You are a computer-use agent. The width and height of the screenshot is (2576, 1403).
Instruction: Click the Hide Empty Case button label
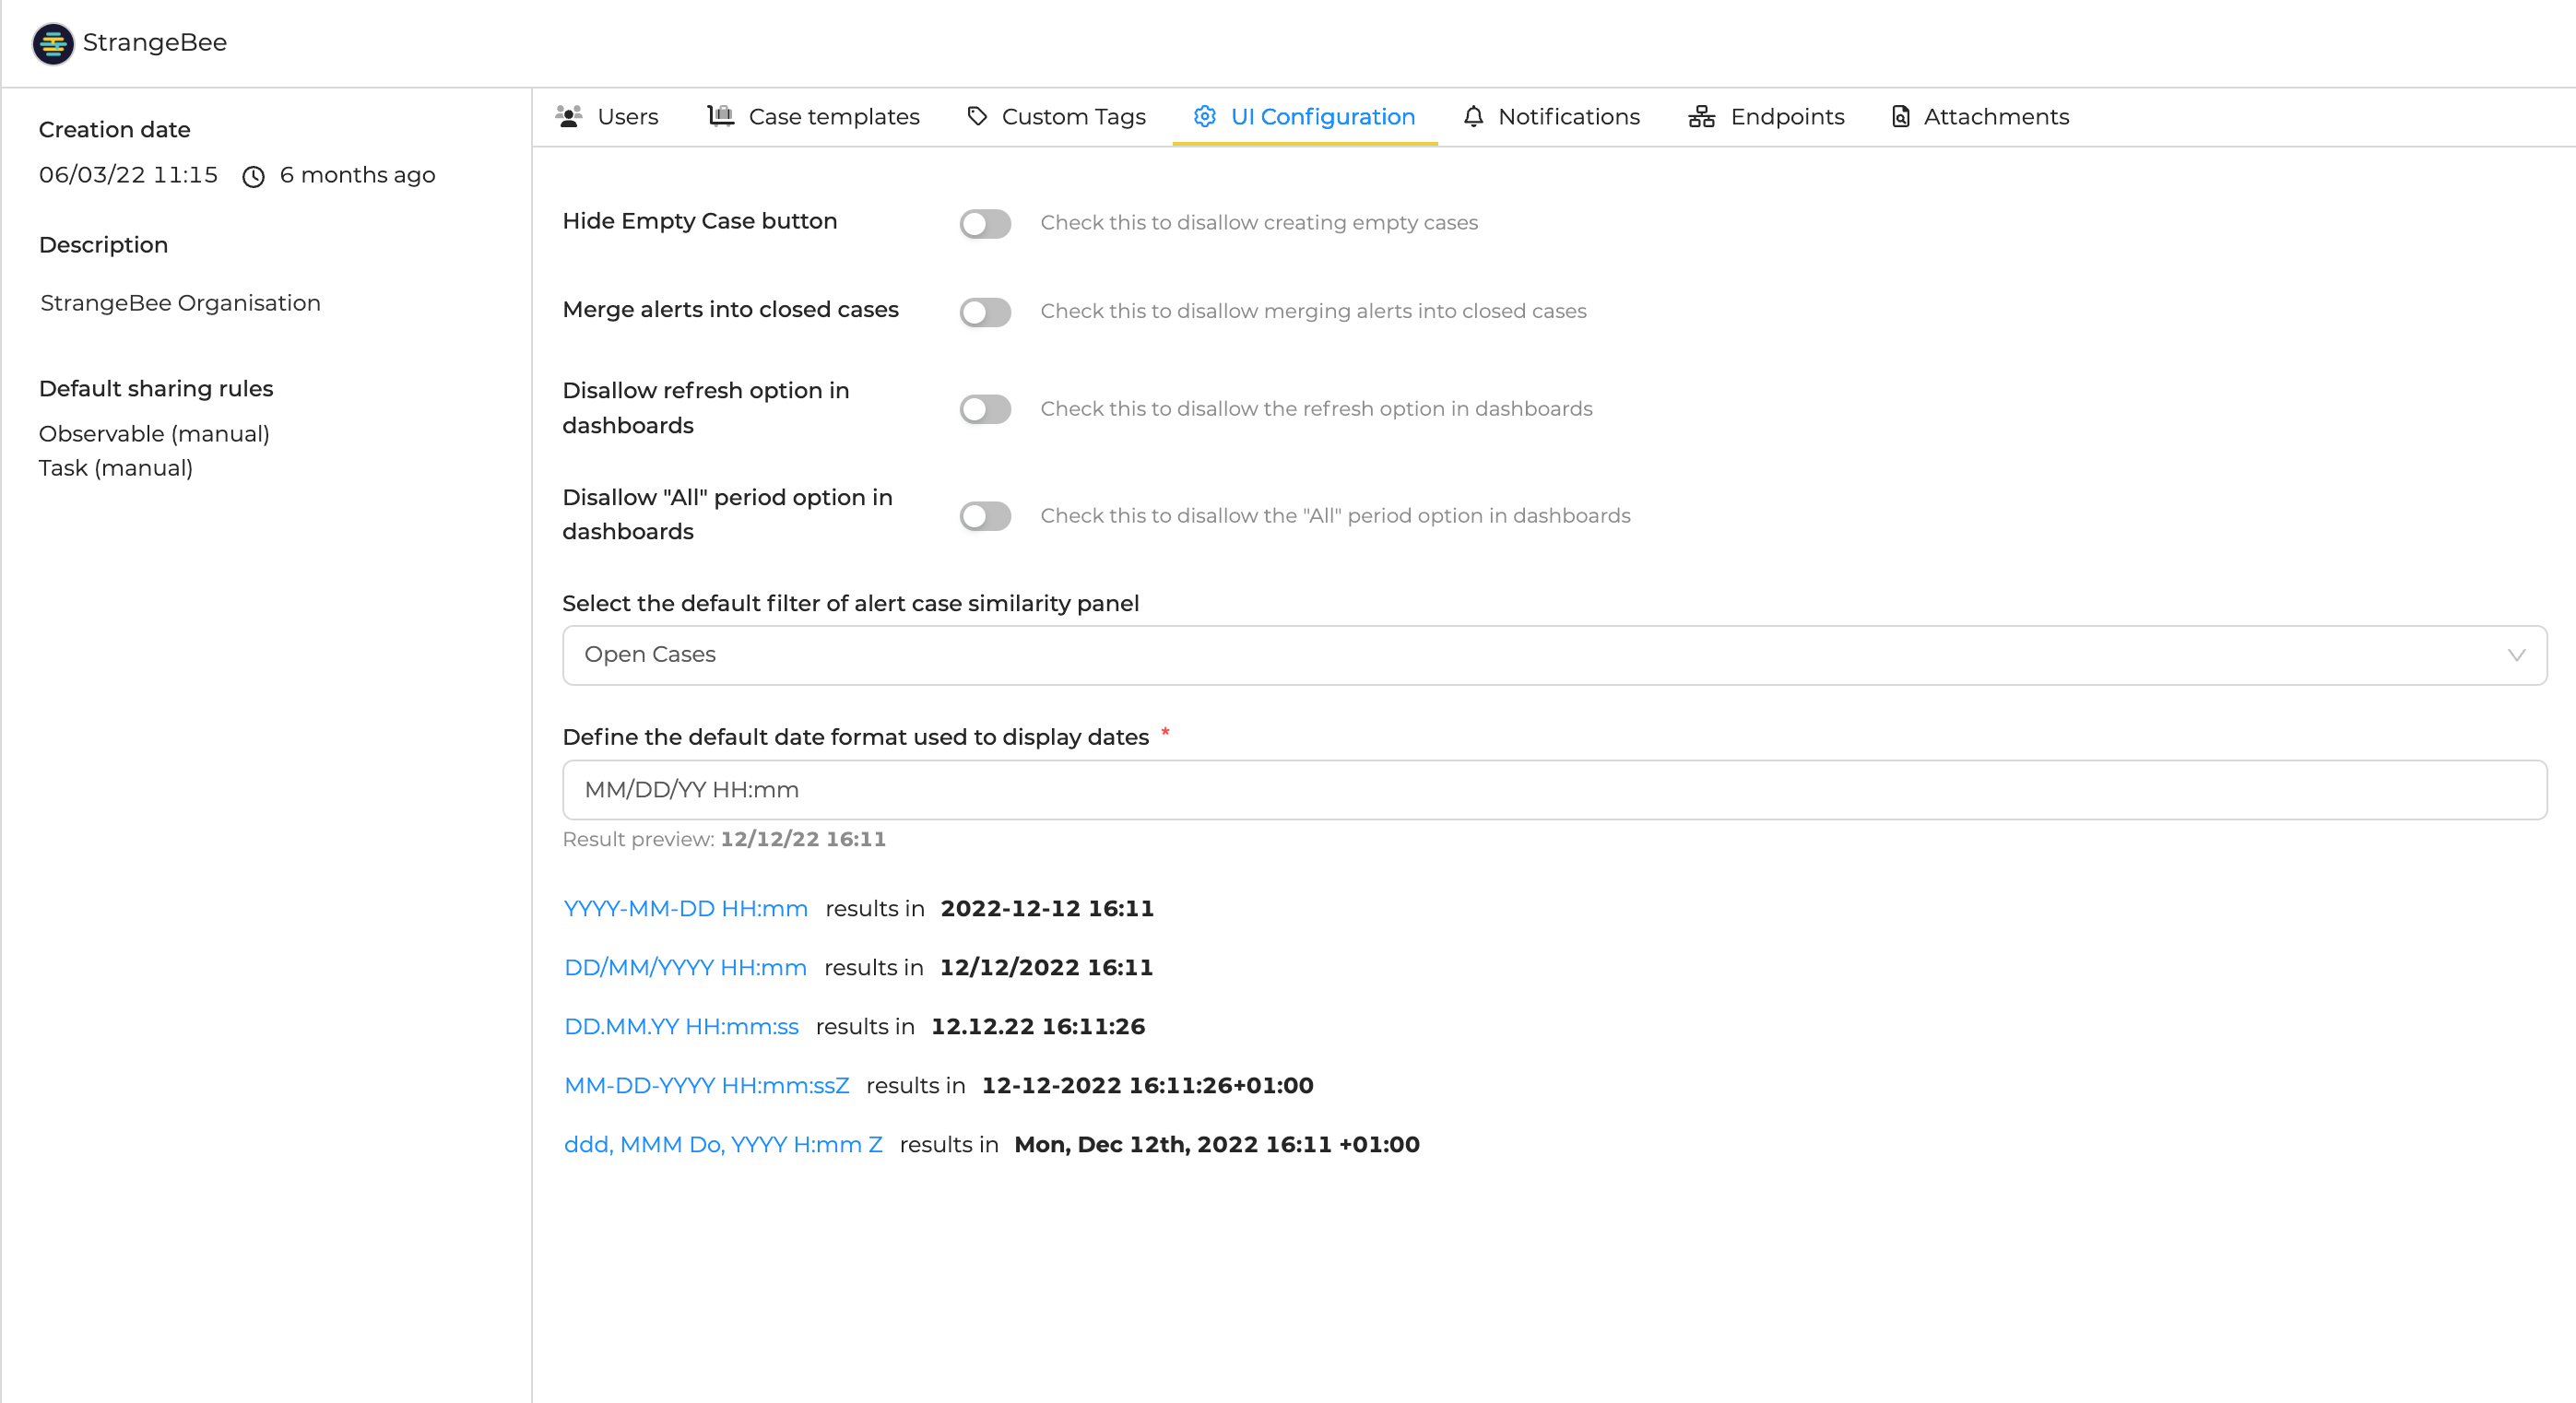point(700,221)
